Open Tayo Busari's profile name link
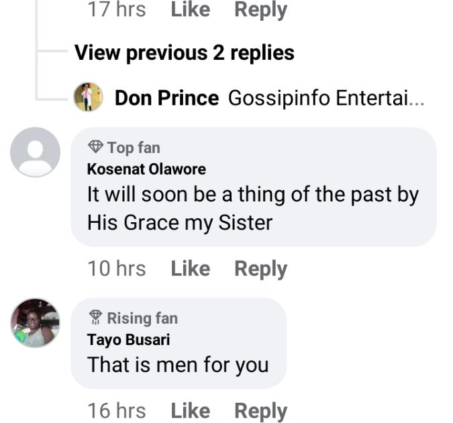Image resolution: width=453 pixels, height=423 pixels. (x=128, y=340)
